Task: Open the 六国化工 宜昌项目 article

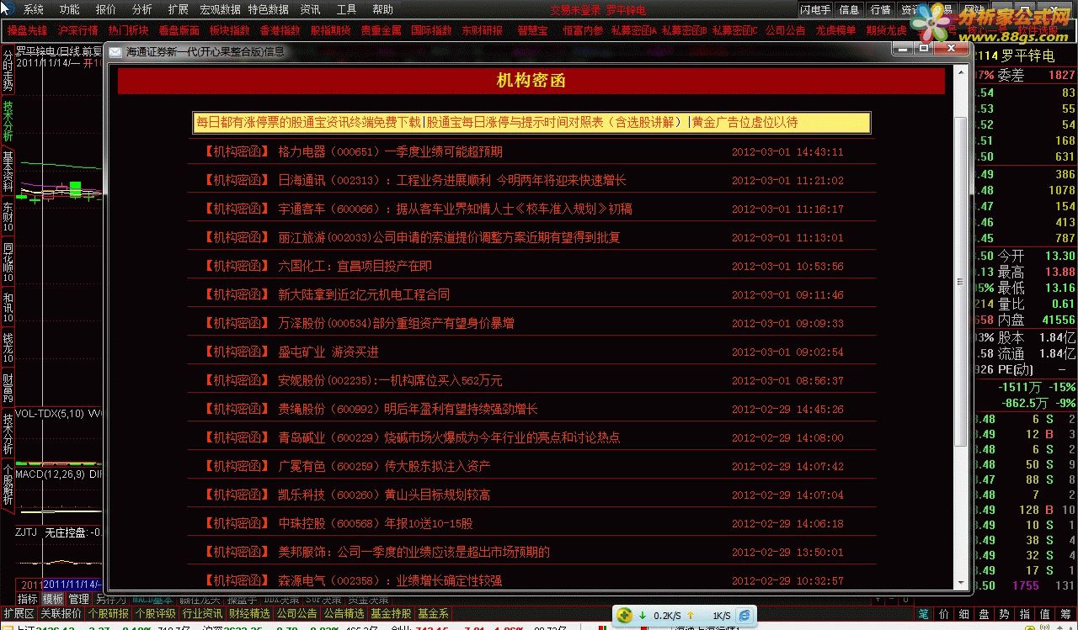Action: (x=355, y=267)
